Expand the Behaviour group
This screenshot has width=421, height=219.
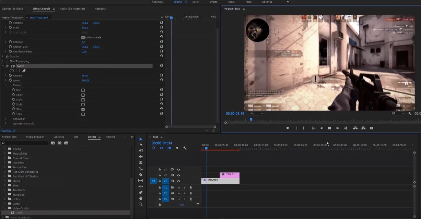tap(5, 119)
